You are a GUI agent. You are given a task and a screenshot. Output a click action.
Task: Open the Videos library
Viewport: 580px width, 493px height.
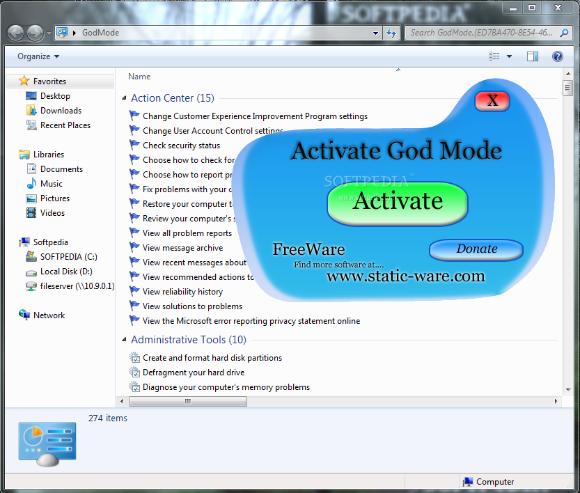pos(52,213)
